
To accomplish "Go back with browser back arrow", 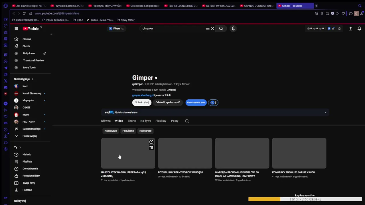I will click(13, 13).
